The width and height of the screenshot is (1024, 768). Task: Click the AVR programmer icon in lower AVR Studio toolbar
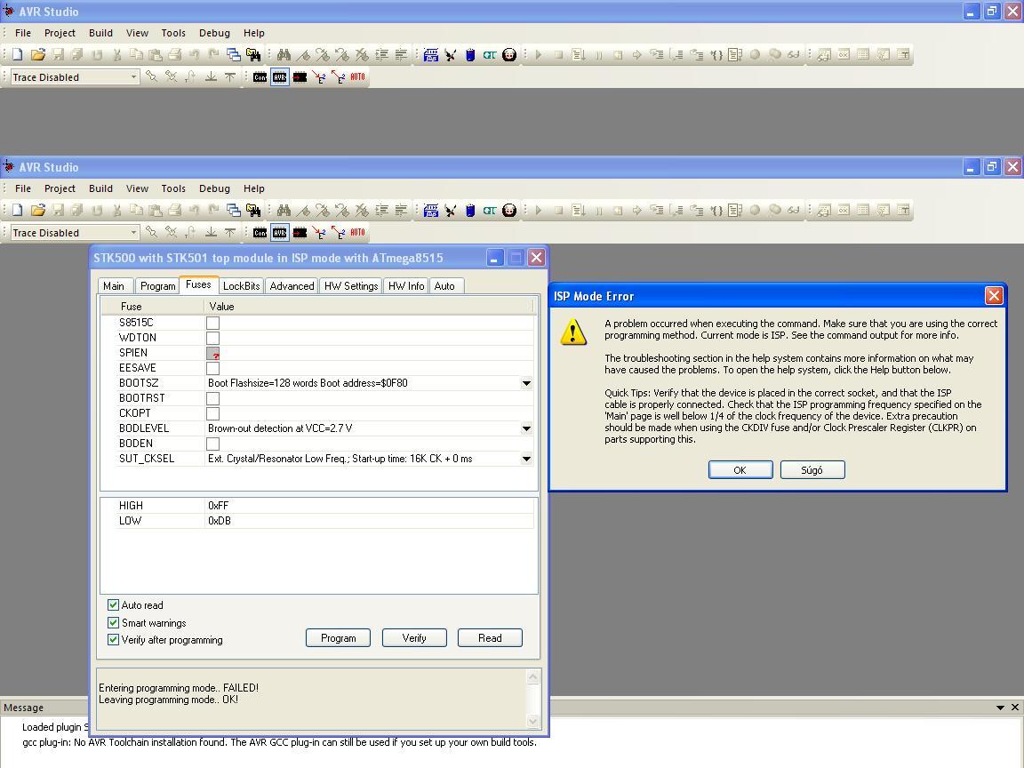coord(279,233)
